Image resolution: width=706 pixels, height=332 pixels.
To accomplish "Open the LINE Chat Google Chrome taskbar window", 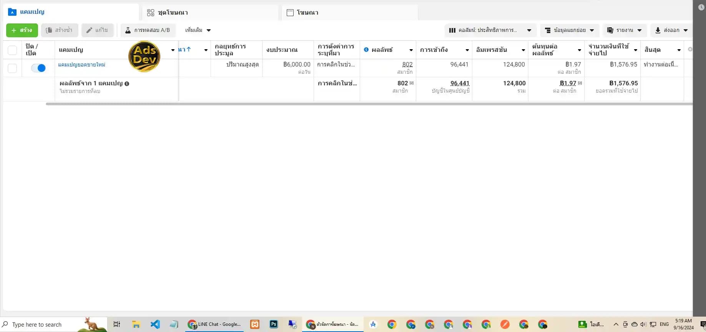I will tap(214, 325).
